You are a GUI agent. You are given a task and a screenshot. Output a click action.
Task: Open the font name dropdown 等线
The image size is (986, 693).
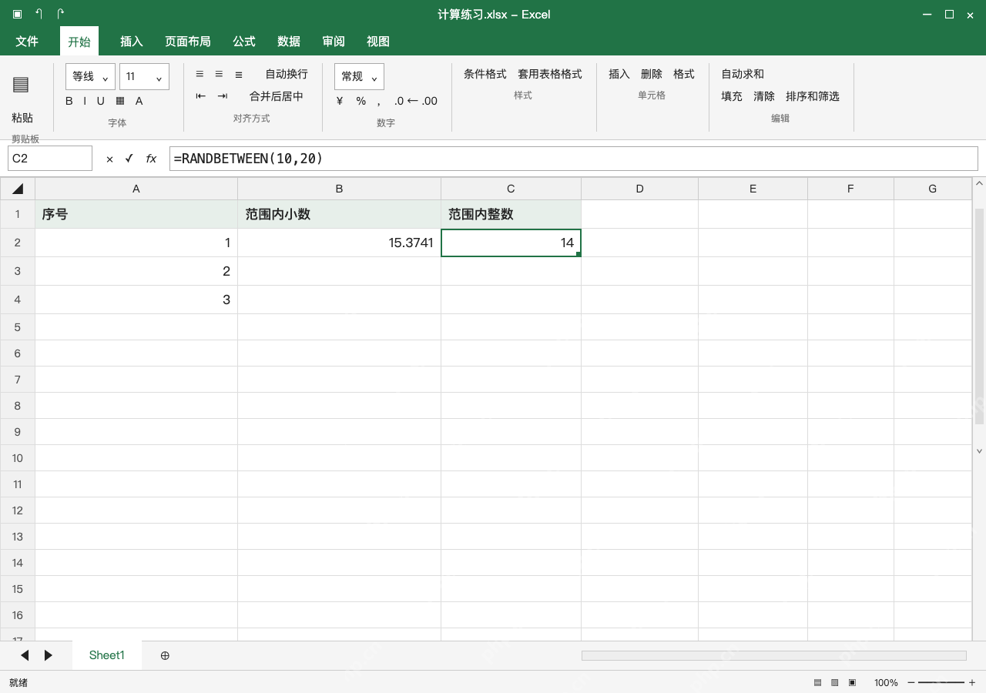tap(90, 76)
